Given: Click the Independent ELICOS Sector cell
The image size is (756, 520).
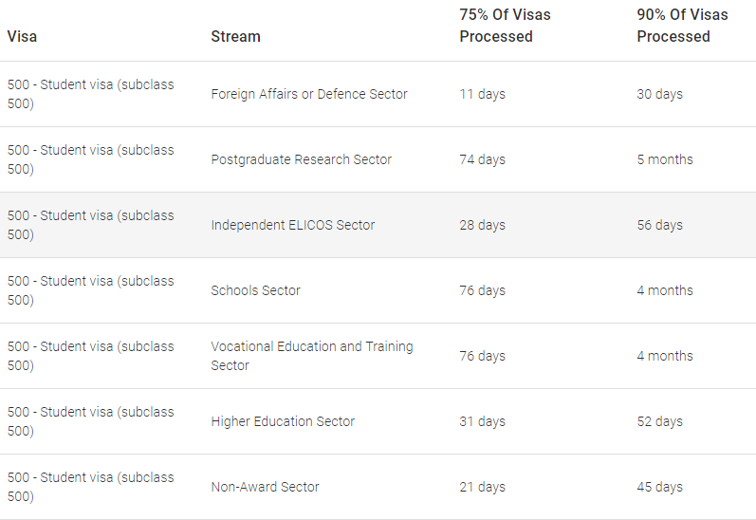Looking at the screenshot, I should tap(293, 225).
